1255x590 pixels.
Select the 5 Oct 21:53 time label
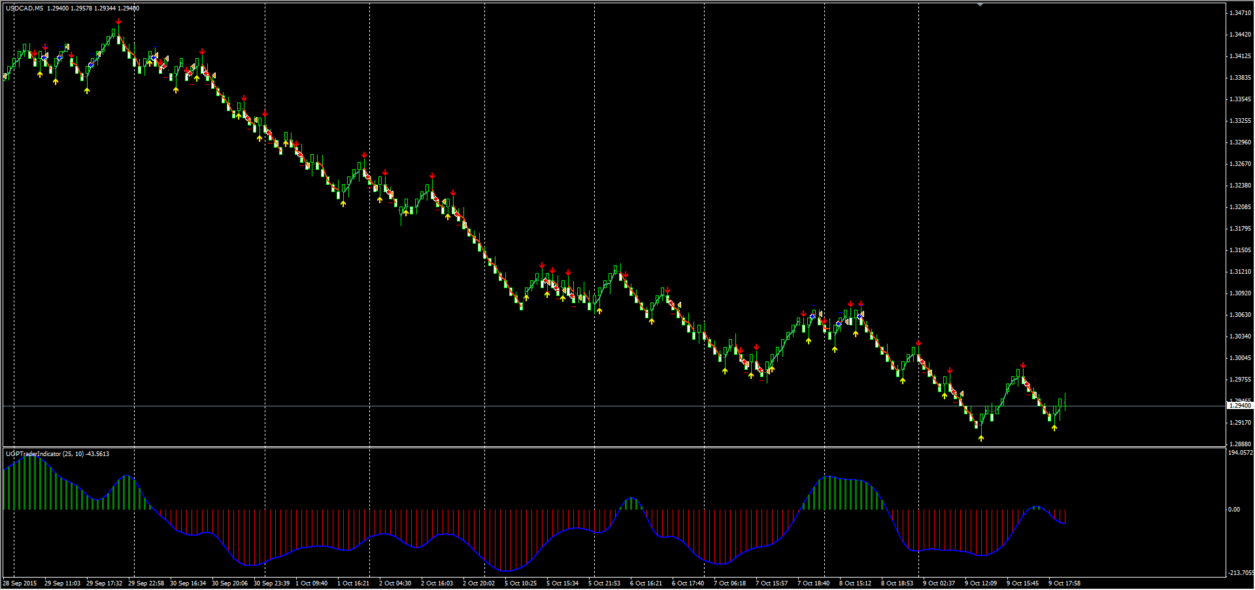tap(605, 583)
